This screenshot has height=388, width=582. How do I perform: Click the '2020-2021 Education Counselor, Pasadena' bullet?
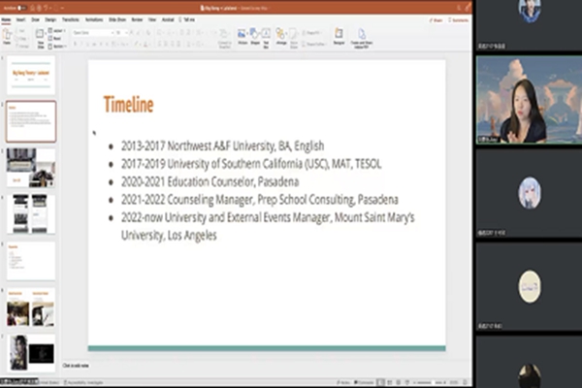(x=210, y=181)
